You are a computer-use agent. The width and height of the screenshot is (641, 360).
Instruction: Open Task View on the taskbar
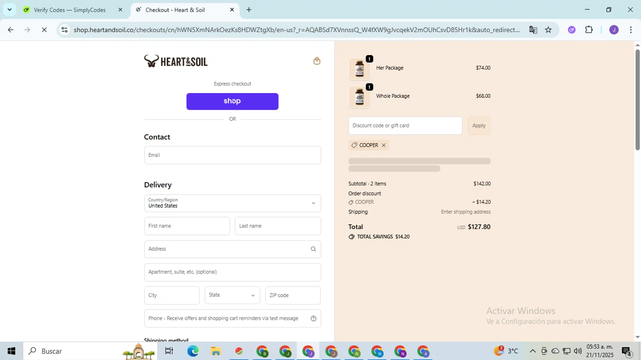pyautogui.click(x=169, y=351)
